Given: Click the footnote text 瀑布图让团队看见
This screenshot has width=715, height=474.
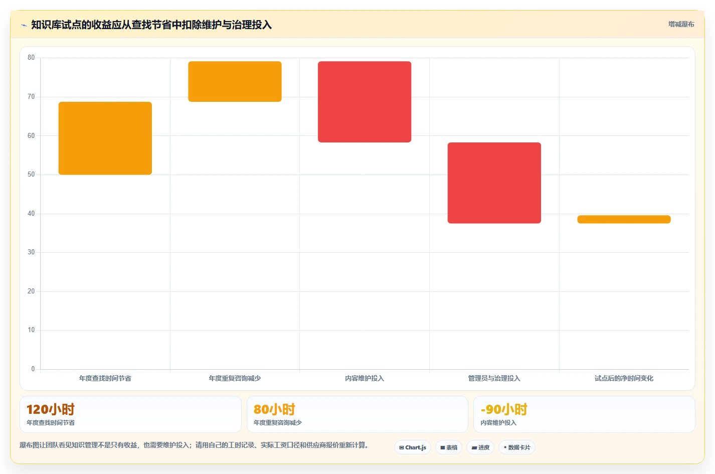Looking at the screenshot, I should [x=194, y=445].
